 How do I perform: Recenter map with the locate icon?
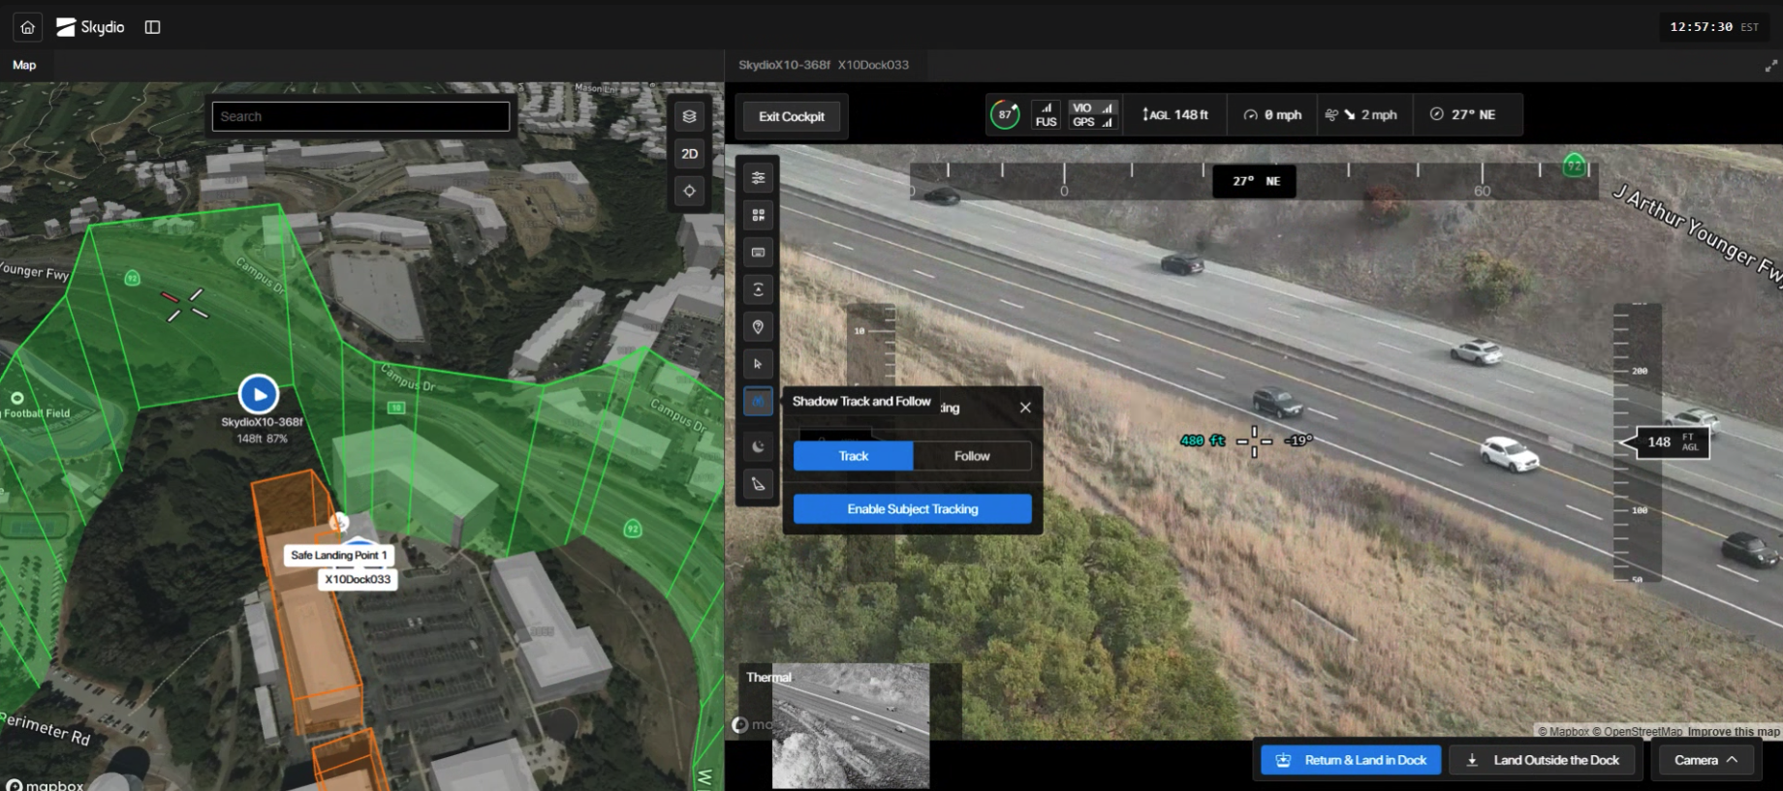[689, 191]
